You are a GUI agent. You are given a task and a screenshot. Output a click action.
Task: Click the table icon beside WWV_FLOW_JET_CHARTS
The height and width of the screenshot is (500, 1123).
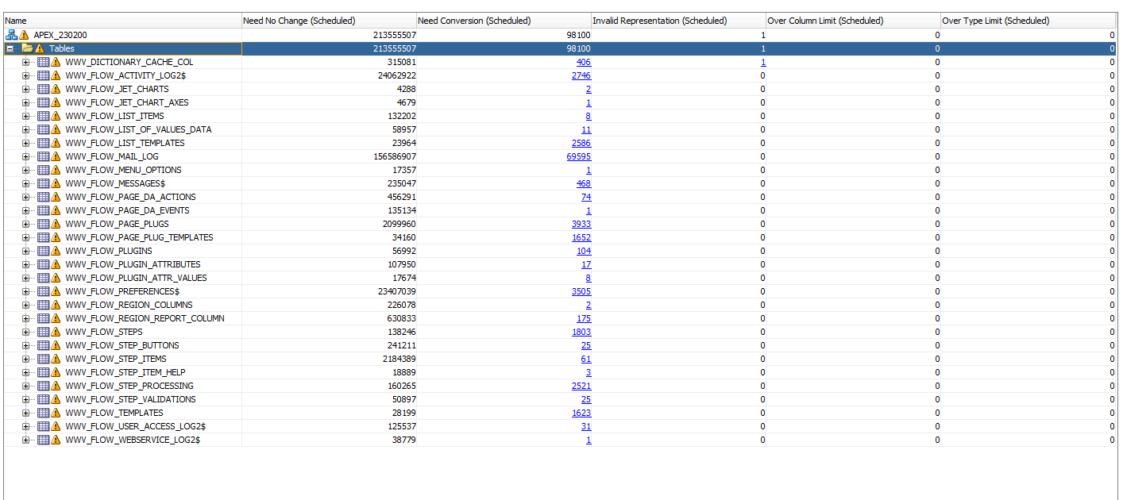43,89
